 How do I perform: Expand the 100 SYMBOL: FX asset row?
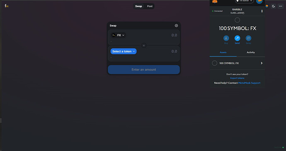click(x=238, y=63)
